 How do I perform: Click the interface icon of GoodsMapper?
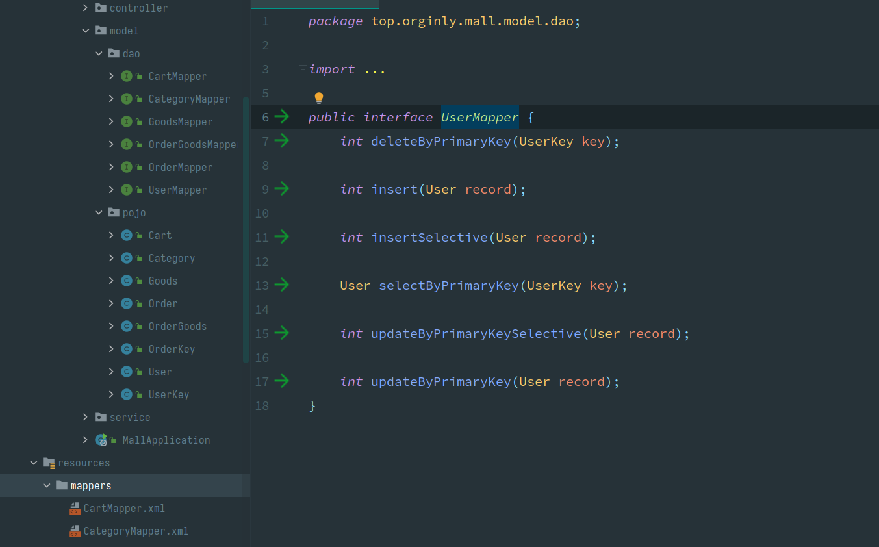click(x=127, y=121)
